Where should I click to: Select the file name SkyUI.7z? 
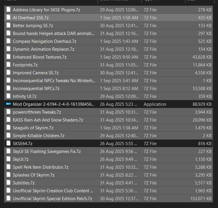[x=21, y=159]
